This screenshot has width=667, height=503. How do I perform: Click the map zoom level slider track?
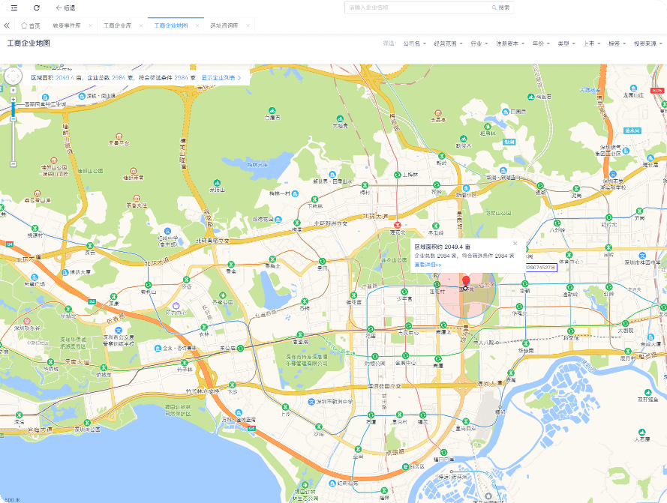point(14,132)
